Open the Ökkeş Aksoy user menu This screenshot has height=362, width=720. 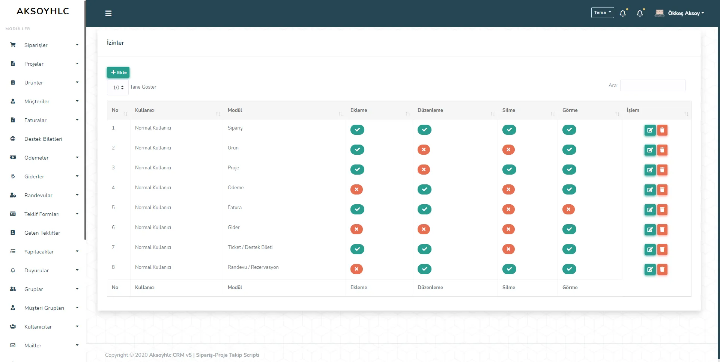(x=686, y=13)
